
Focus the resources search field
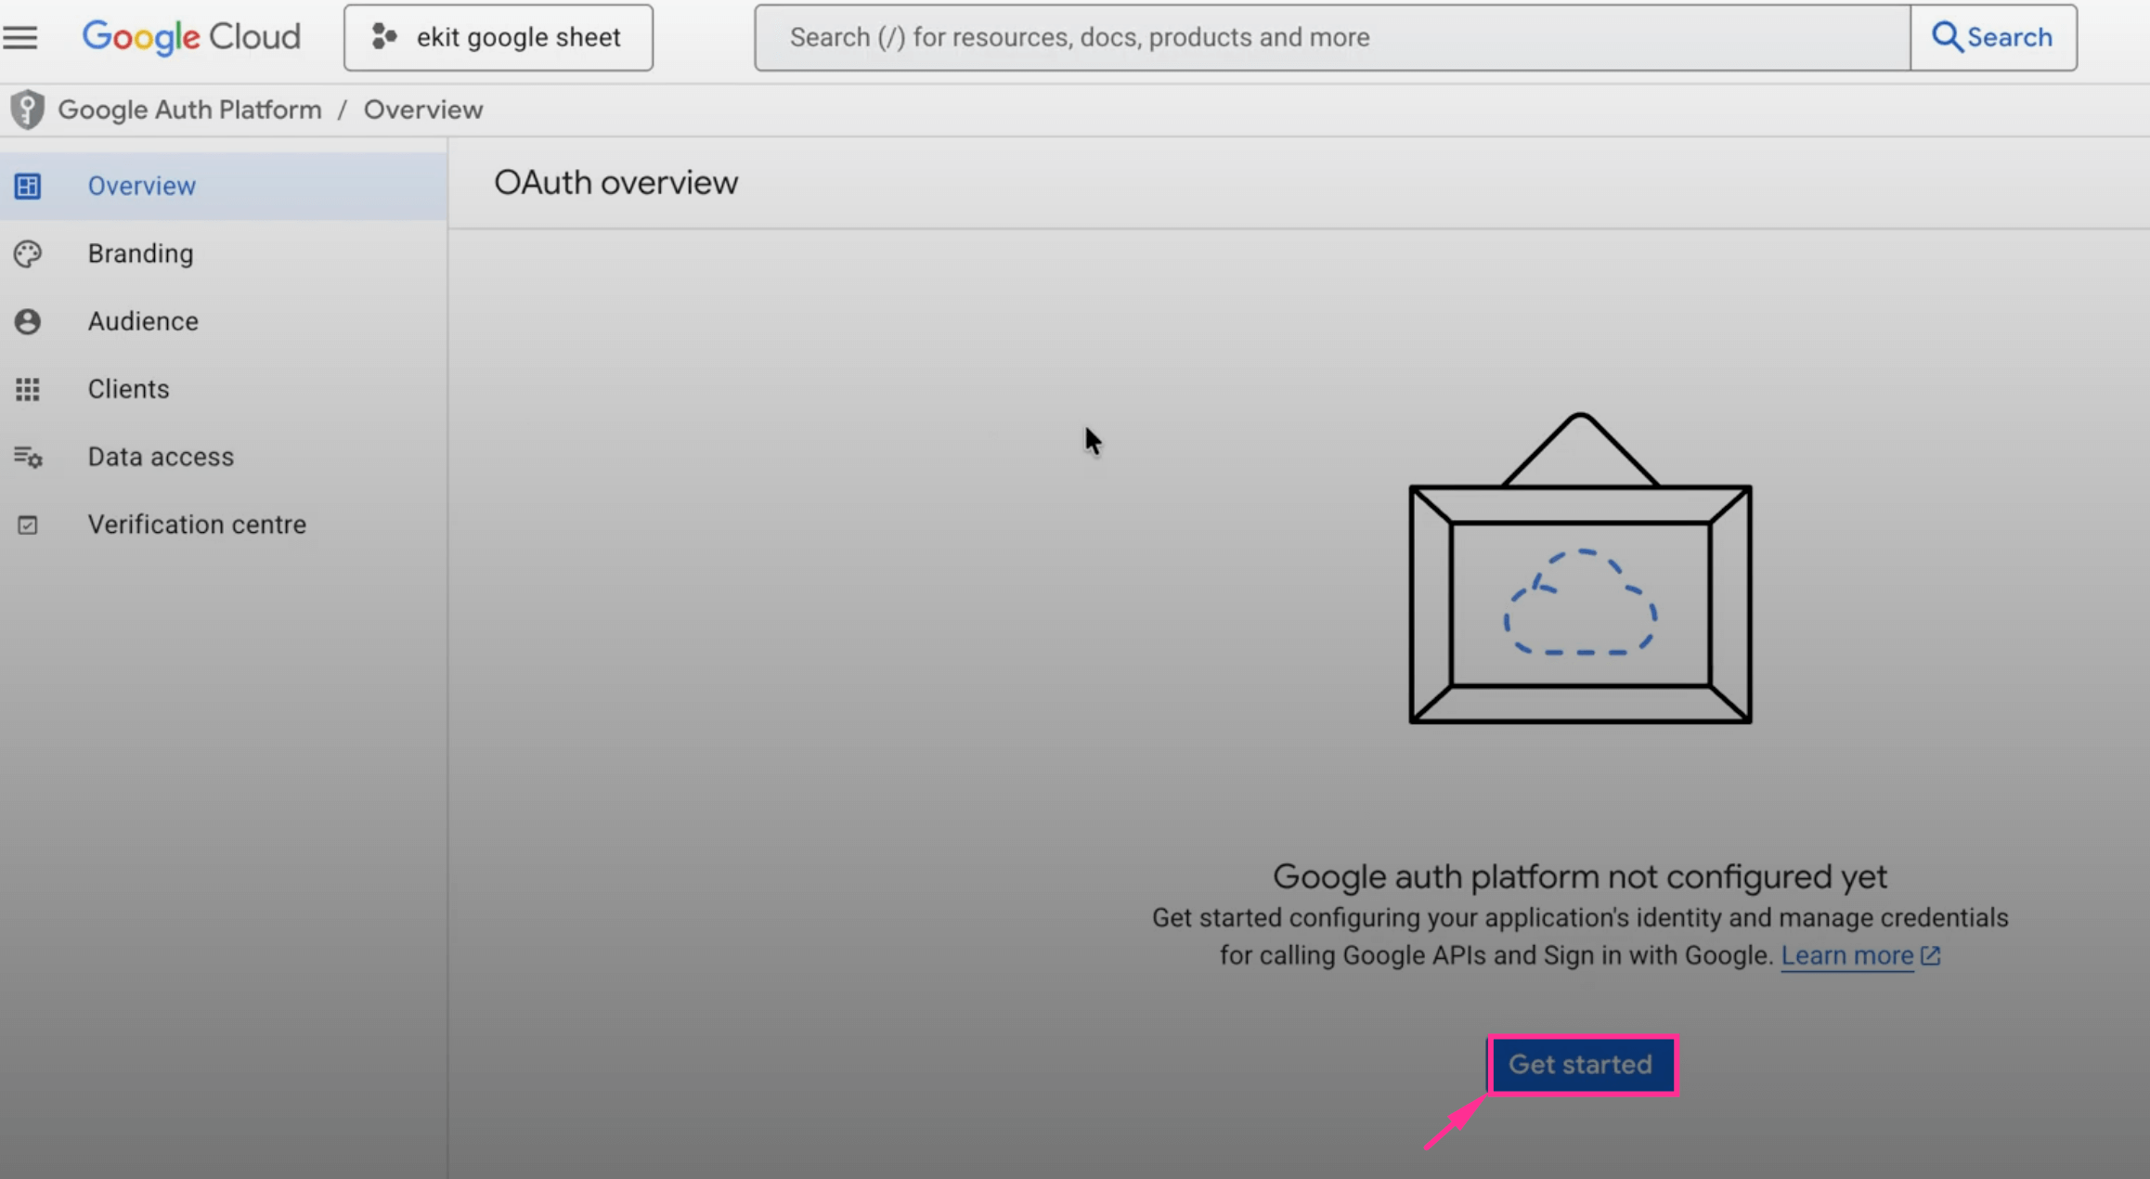pos(1332,37)
